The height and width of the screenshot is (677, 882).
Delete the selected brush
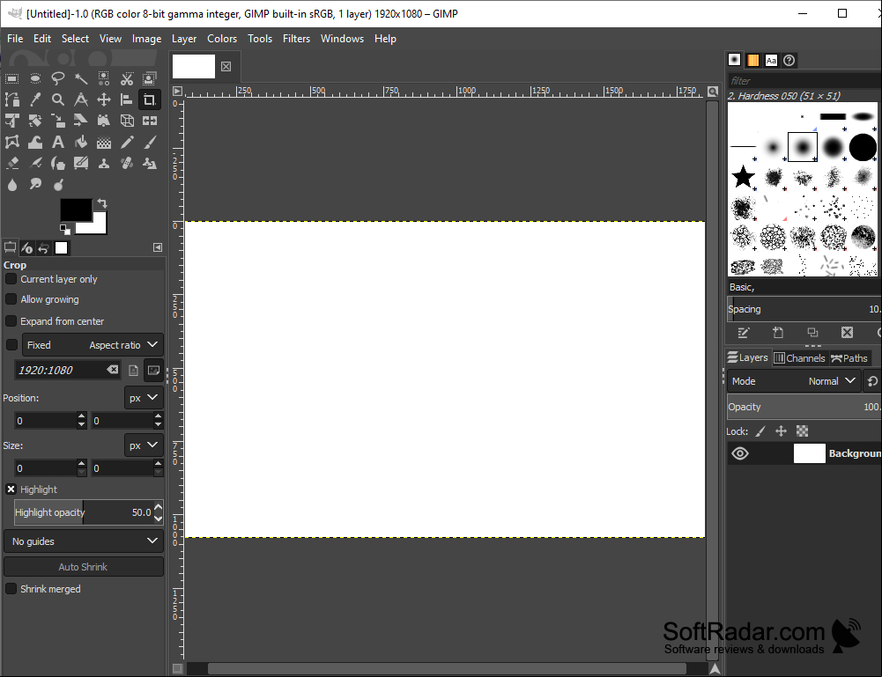[847, 333]
